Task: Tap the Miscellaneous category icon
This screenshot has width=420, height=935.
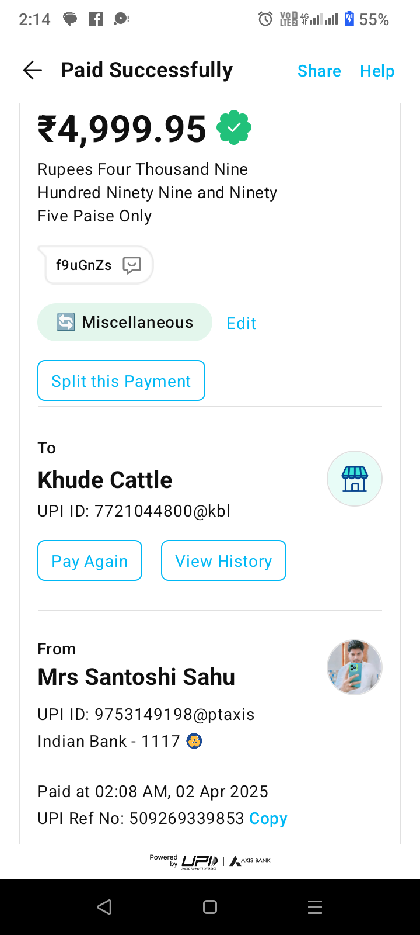Action: tap(66, 322)
